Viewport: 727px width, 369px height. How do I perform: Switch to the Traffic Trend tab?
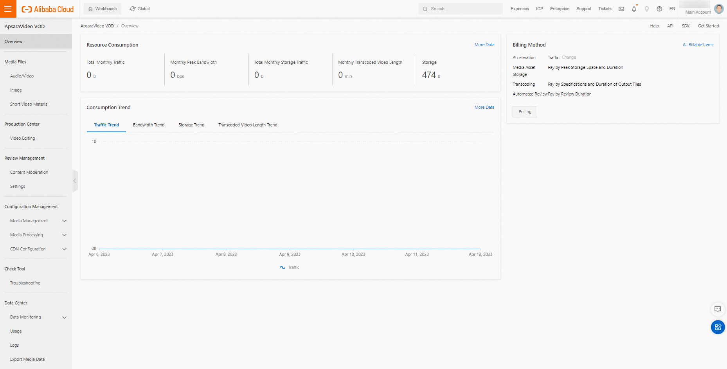[x=106, y=125]
